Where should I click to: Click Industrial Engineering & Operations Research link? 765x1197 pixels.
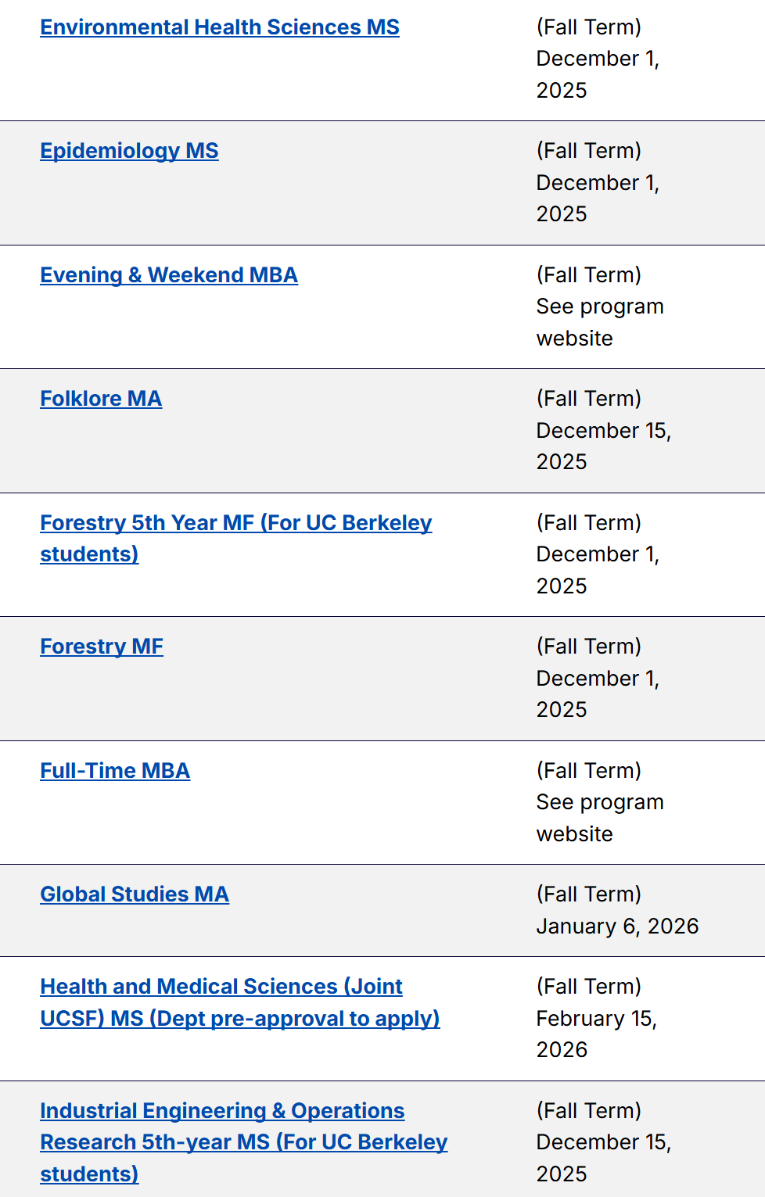pos(222,1111)
